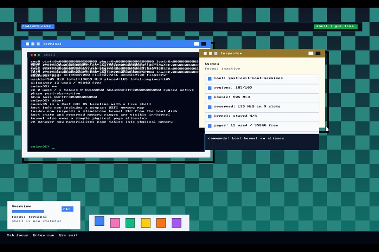The image size is (379, 252).
Task: Click 'vm manager now materializes page tables' line
Action: click(102, 122)
